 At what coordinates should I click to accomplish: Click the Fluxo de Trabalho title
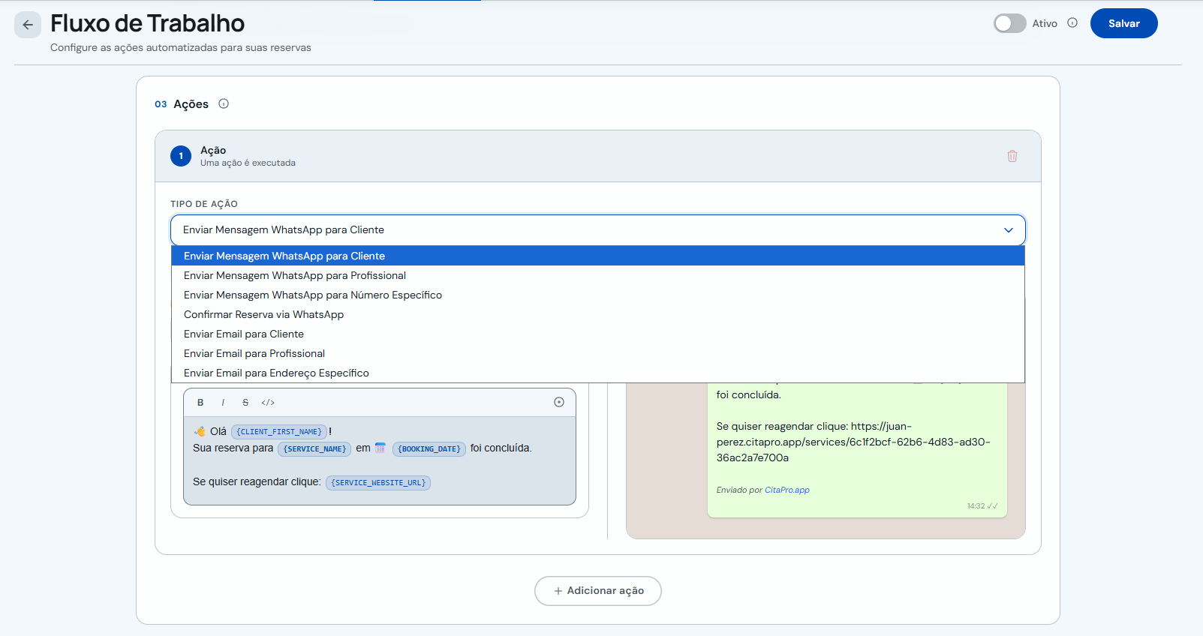coord(147,23)
